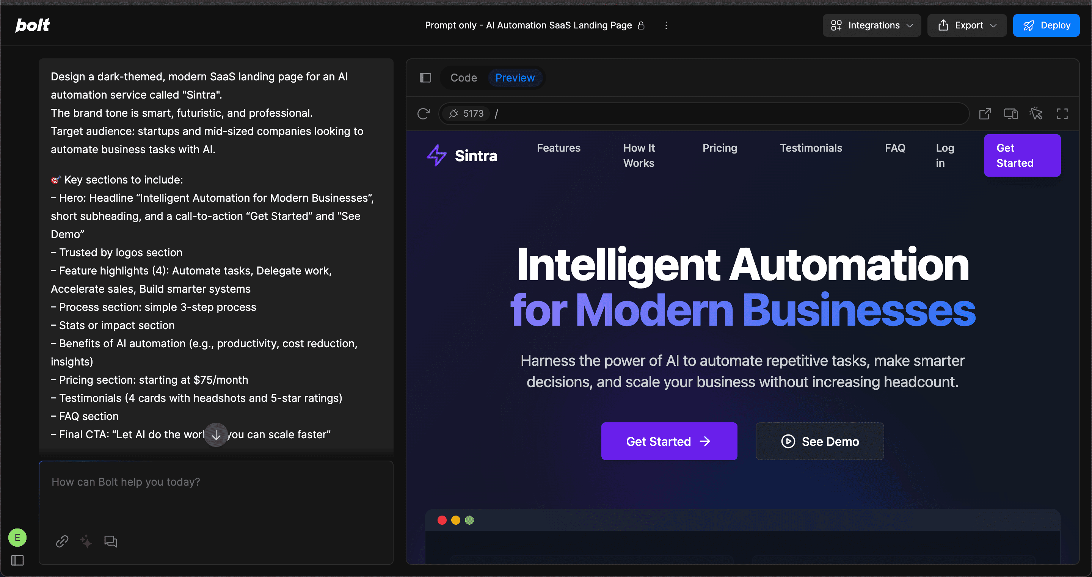This screenshot has width=1092, height=577.
Task: Click the attach link icon in chat
Action: click(x=62, y=541)
